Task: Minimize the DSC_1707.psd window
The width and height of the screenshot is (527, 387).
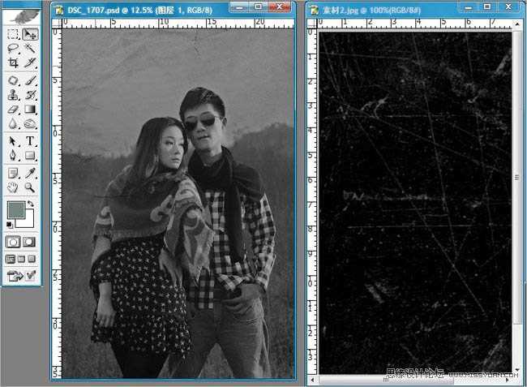Action: coord(239,6)
